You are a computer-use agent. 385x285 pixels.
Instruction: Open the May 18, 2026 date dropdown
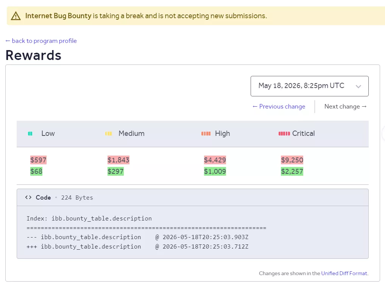[x=309, y=86]
